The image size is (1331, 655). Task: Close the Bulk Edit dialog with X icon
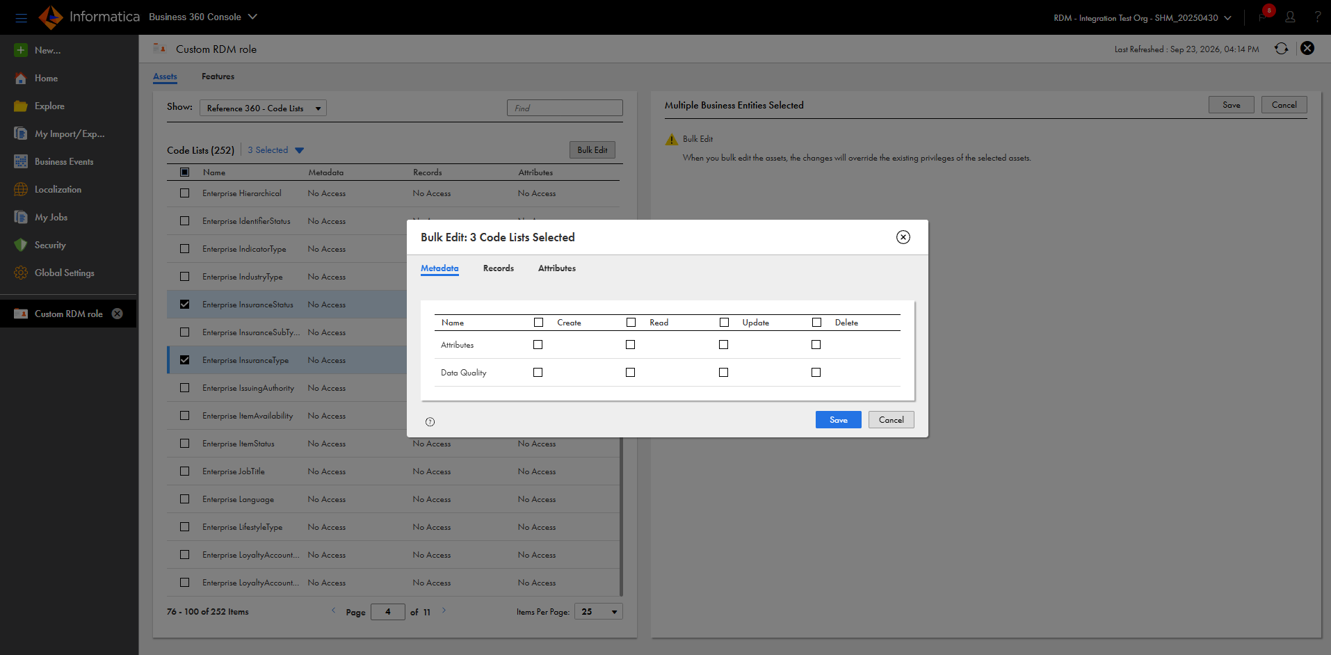pyautogui.click(x=903, y=237)
